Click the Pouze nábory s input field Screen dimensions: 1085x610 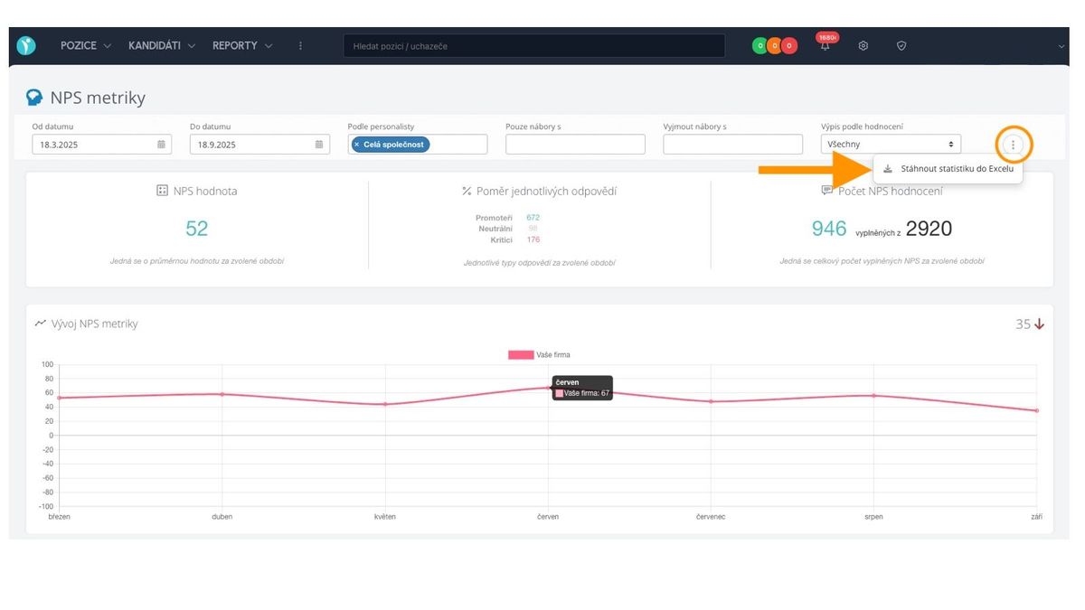click(x=575, y=145)
